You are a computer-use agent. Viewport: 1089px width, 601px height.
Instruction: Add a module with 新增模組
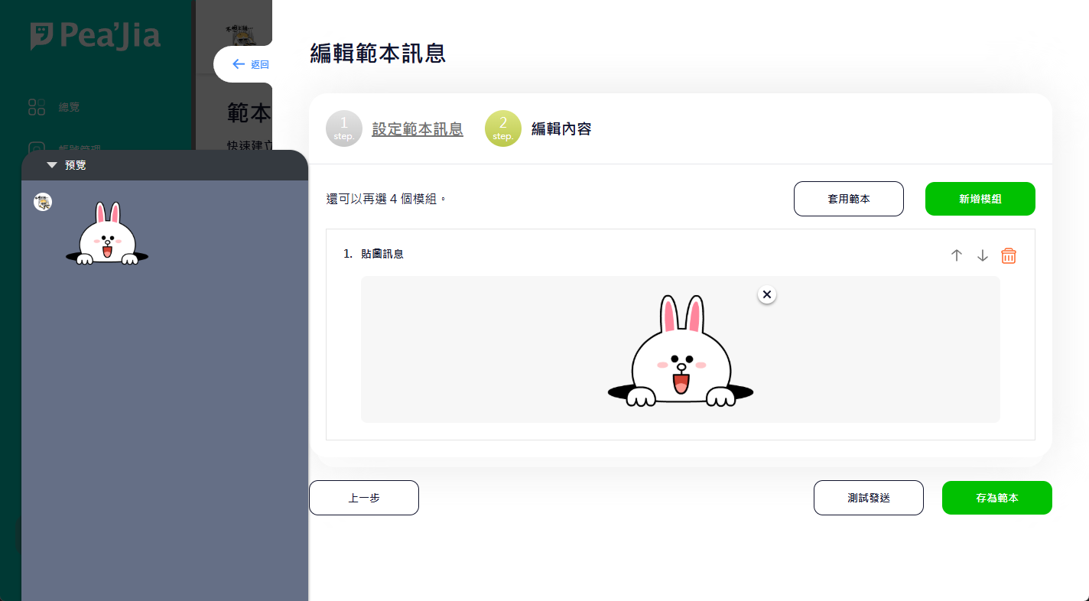(980, 199)
